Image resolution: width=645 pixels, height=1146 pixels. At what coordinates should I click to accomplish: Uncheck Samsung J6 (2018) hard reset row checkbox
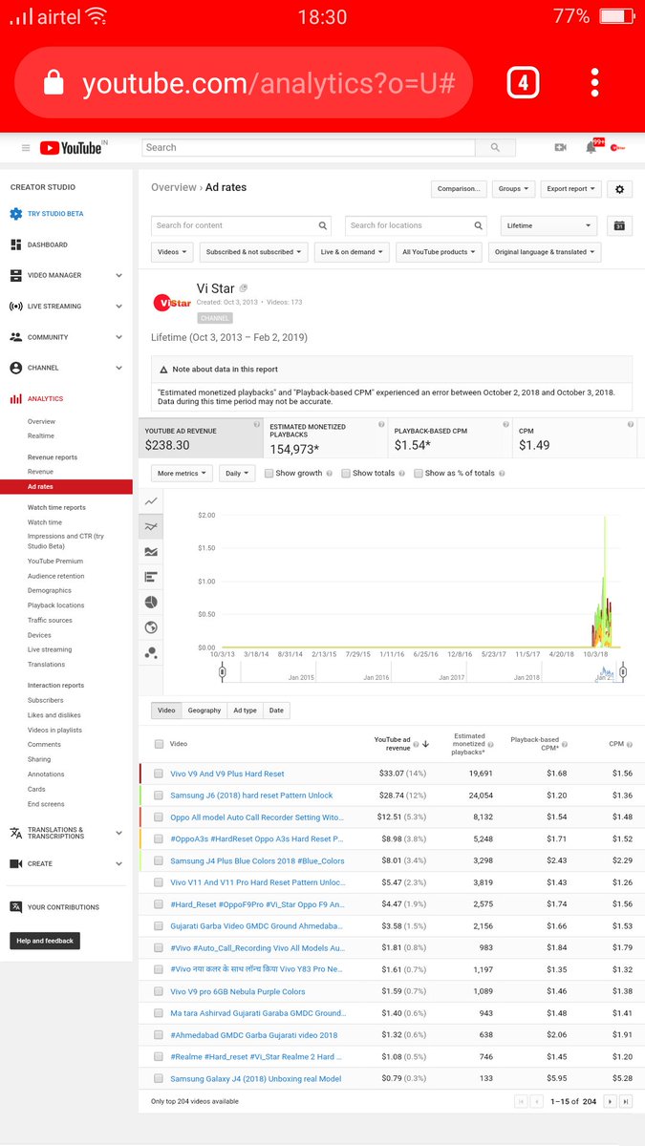tap(159, 796)
